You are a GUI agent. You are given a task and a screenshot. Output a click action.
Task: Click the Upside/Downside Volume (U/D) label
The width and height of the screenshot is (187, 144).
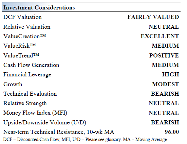45,122
